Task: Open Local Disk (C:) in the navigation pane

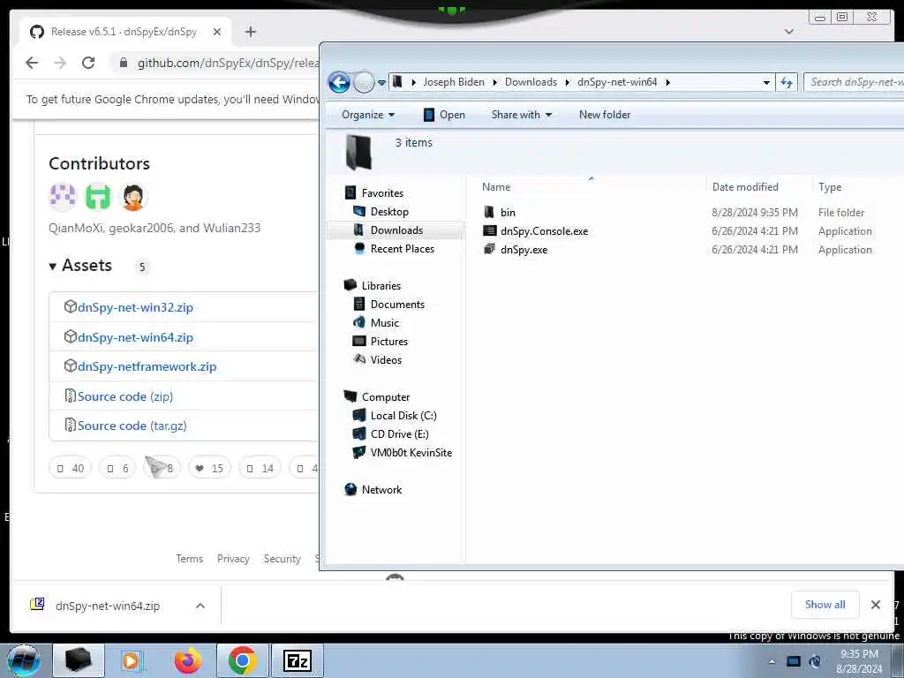Action: click(403, 415)
